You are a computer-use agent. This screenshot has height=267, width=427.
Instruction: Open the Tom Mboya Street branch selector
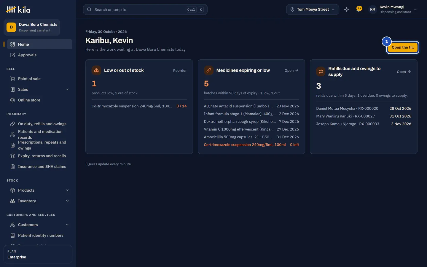tap(313, 9)
